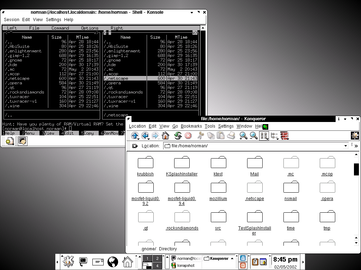Screen dimensions: 361x270
Task: Expand the Konqueror taskbar group arrow
Action: [x=232, y=258]
